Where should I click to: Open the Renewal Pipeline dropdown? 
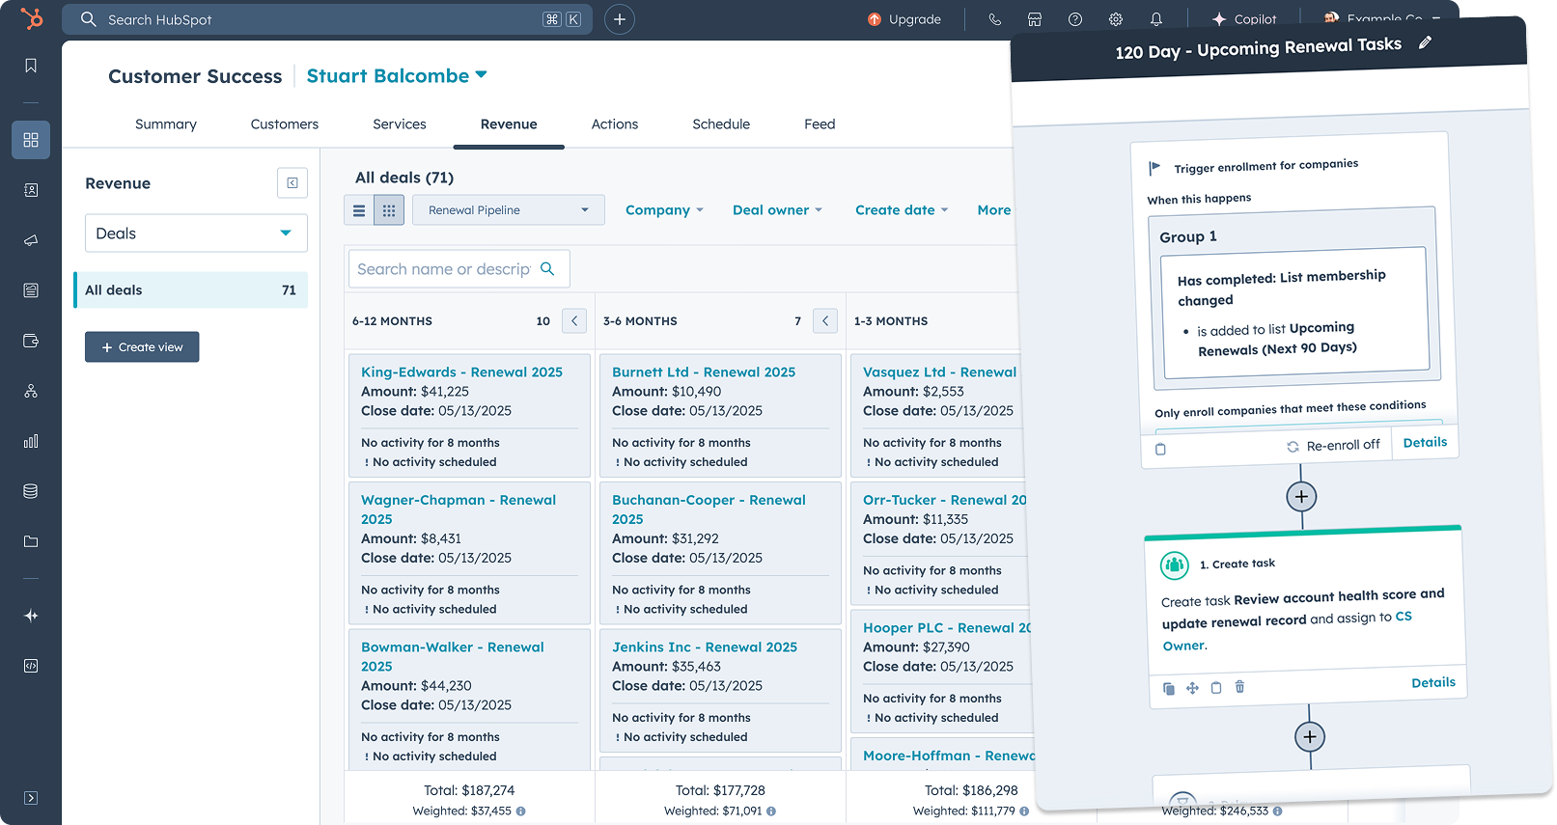[509, 210]
